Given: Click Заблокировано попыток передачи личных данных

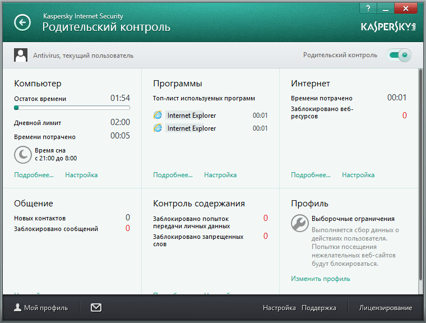Looking at the screenshot, I should (191, 223).
